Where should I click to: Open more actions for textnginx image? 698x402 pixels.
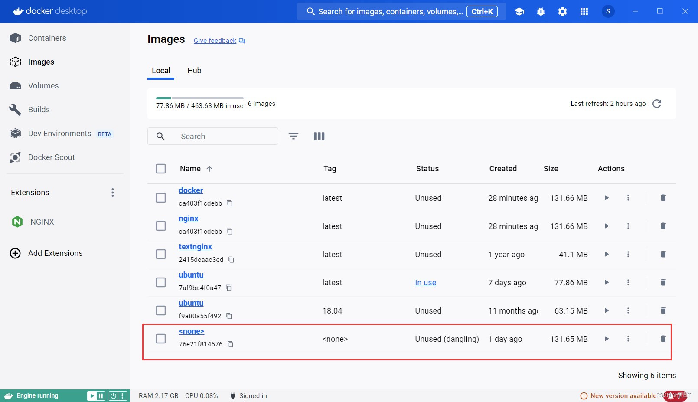point(628,254)
